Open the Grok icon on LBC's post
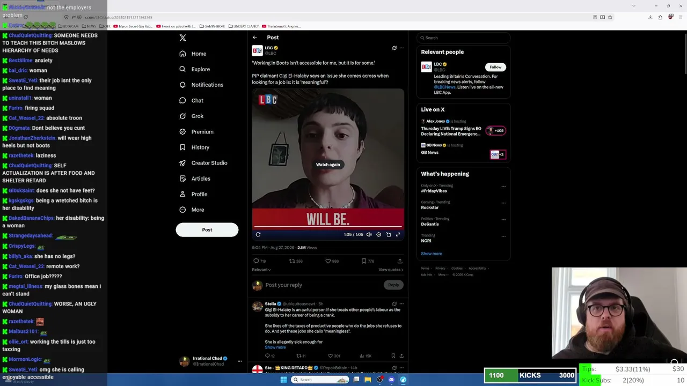This screenshot has height=386, width=687. tap(394, 48)
